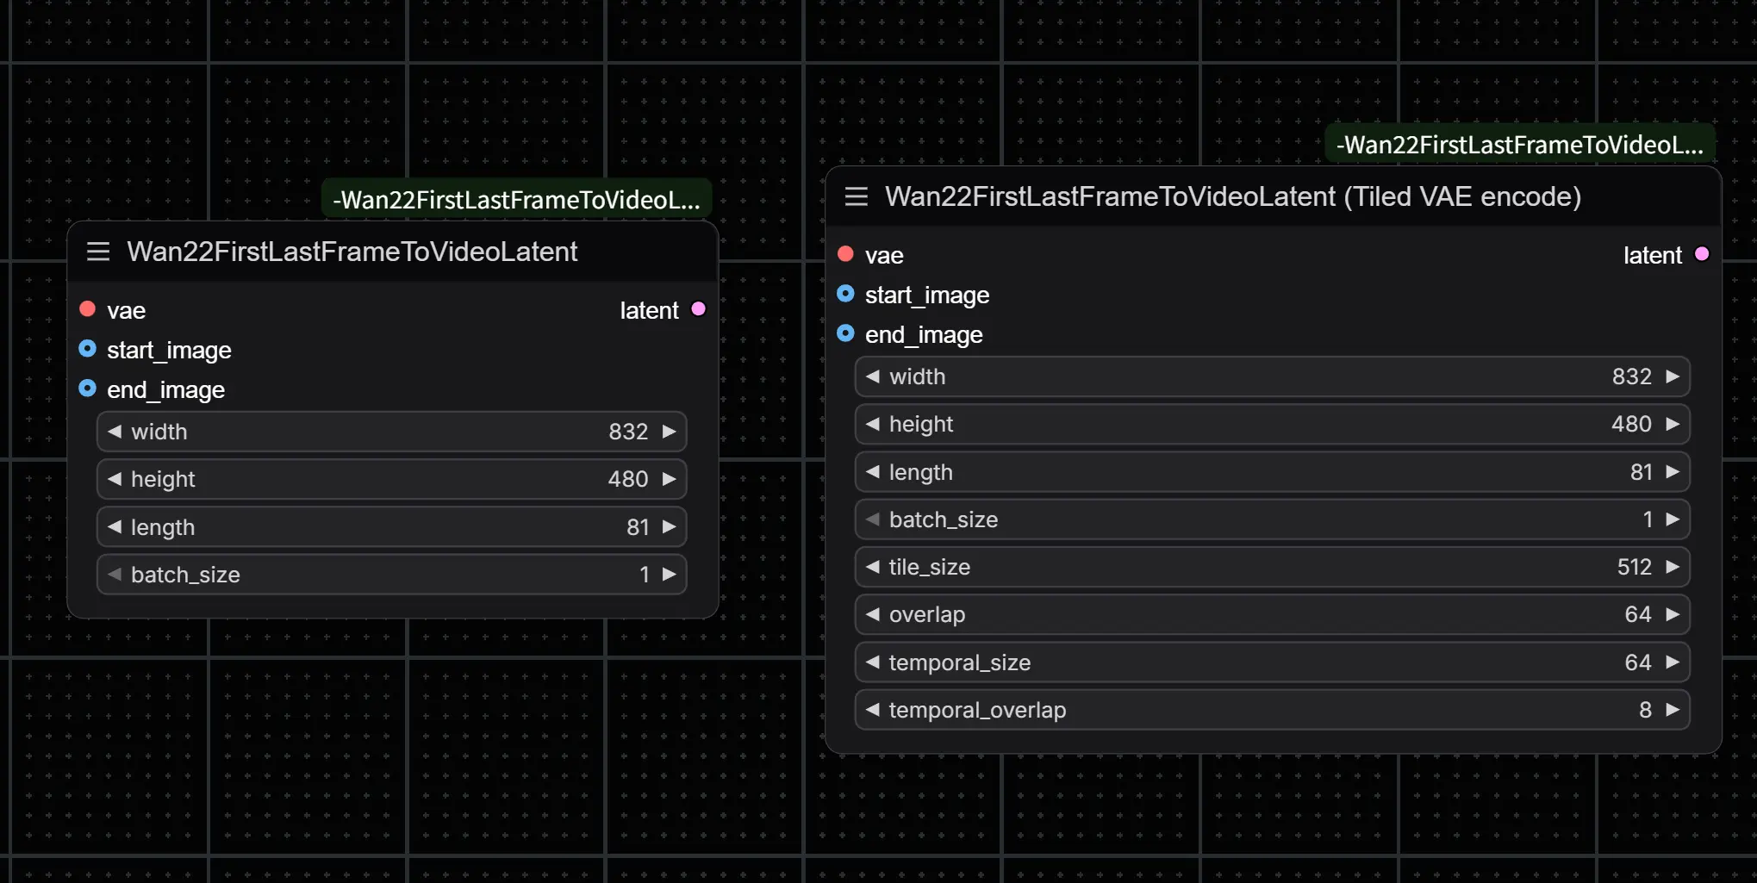1757x883 pixels.
Task: Decrease the temporal_overlap value
Action: click(871, 709)
